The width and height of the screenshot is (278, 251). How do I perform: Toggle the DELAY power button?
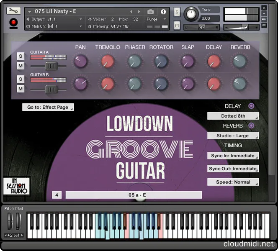251,106
